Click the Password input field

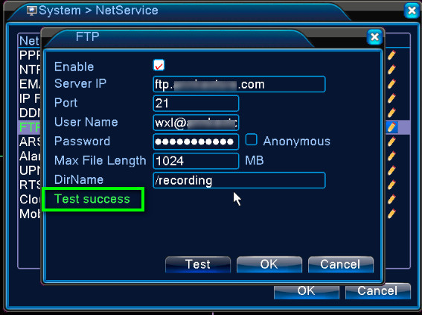196,141
